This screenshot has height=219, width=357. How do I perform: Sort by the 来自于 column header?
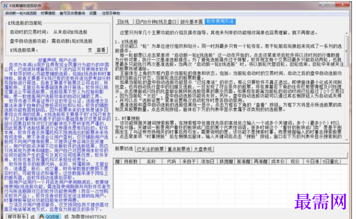[189, 162]
